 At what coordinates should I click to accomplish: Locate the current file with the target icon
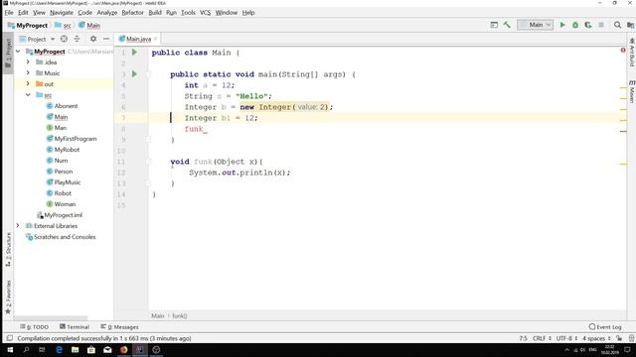click(64, 39)
